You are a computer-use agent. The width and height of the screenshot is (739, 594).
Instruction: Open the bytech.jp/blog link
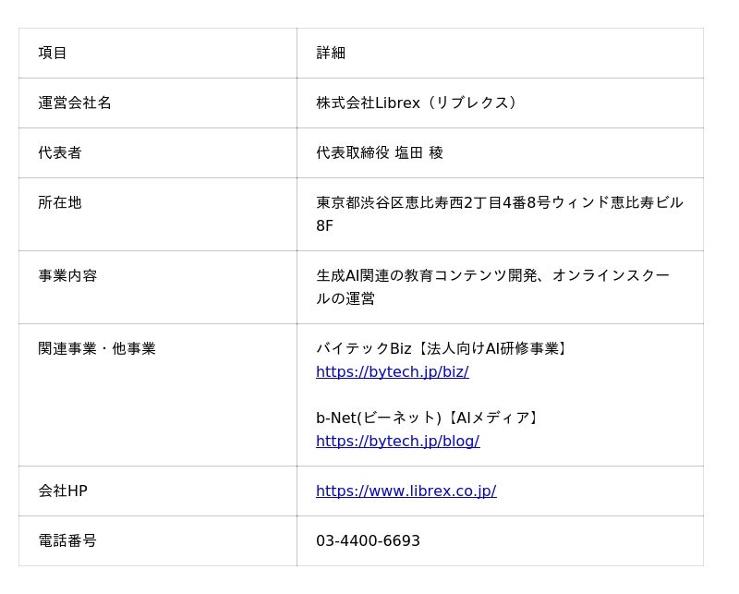tap(397, 442)
